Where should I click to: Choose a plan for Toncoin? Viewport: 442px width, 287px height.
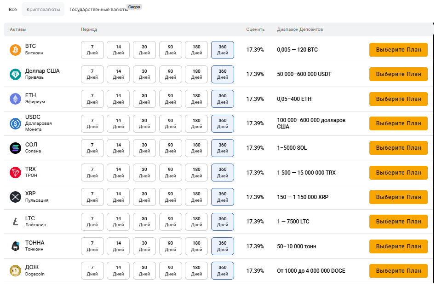(x=398, y=246)
